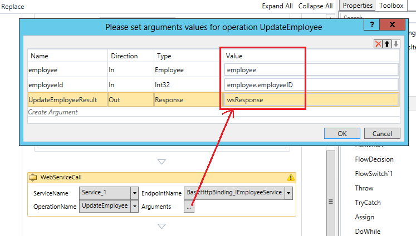Switch to the Properties tab
Screen dimensions: 416x236
click(x=357, y=6)
